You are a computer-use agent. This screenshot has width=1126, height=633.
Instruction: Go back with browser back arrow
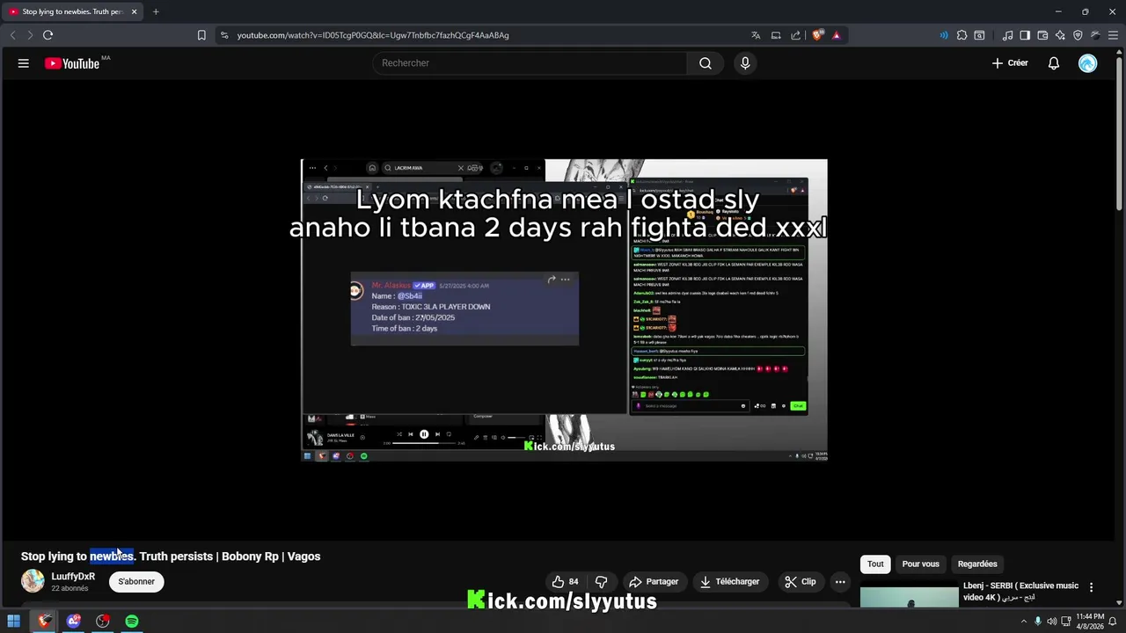(12, 35)
